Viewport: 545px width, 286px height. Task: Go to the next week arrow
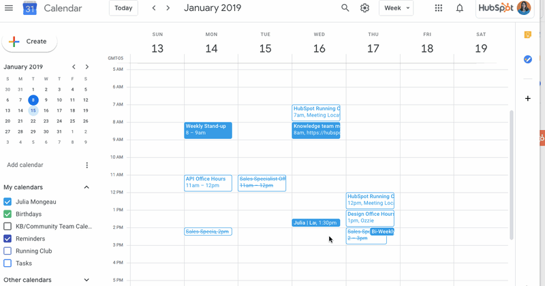[x=168, y=8]
